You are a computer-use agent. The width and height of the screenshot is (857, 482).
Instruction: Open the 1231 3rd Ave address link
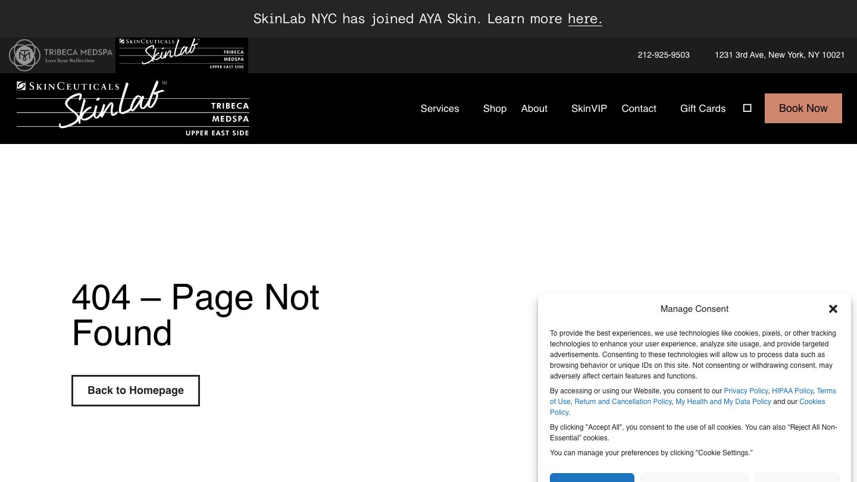pyautogui.click(x=779, y=55)
